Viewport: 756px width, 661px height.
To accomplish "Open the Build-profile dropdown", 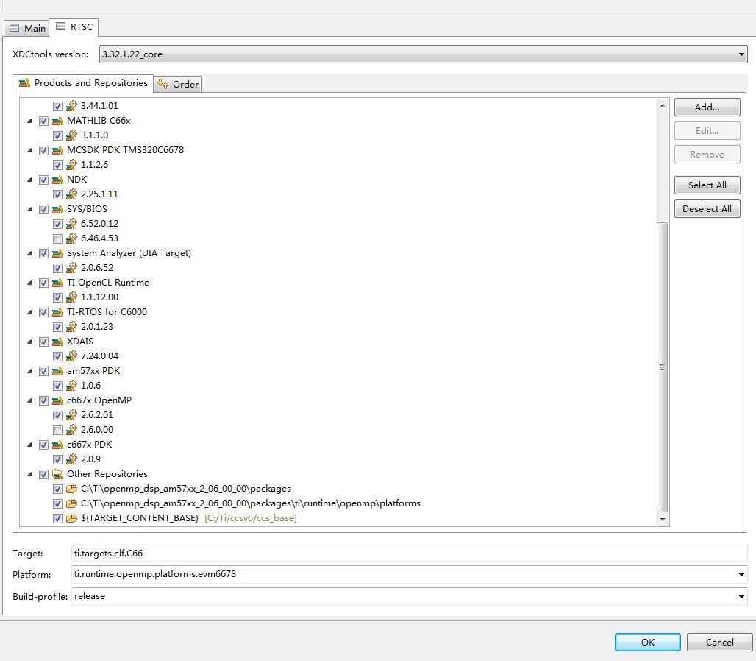I will click(x=741, y=597).
